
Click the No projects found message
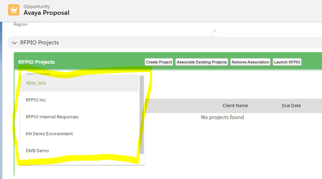[x=223, y=117]
